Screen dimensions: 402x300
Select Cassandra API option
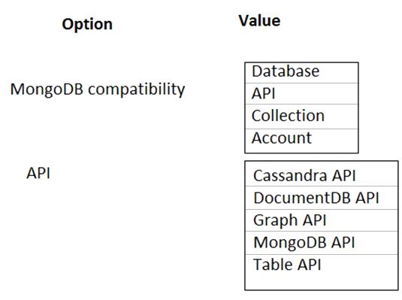(x=322, y=174)
